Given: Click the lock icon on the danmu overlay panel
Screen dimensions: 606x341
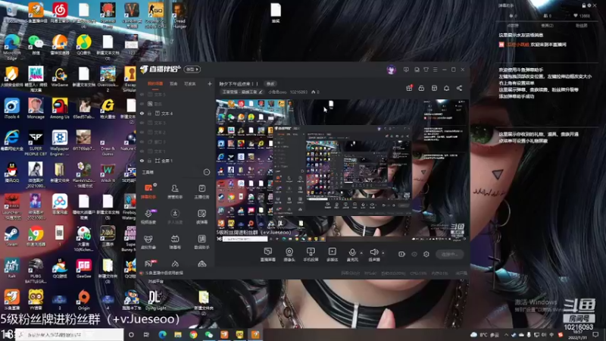Looking at the screenshot, I should [583, 5].
